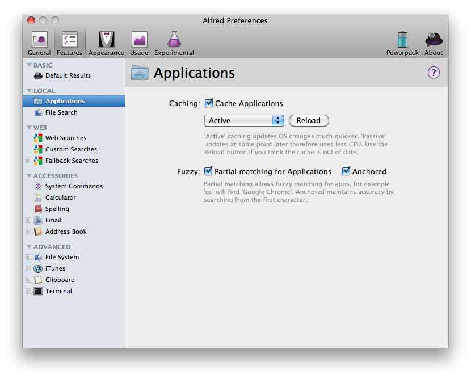Viewport: 471px width, 379px height.
Task: Select the Web Searches sidebar entry
Action: click(74, 138)
